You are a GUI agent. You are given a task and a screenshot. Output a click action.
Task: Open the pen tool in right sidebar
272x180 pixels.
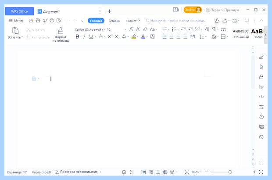point(261,57)
